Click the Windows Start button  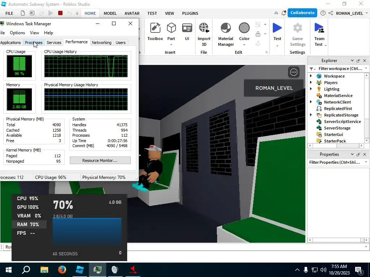pyautogui.click(x=8, y=270)
